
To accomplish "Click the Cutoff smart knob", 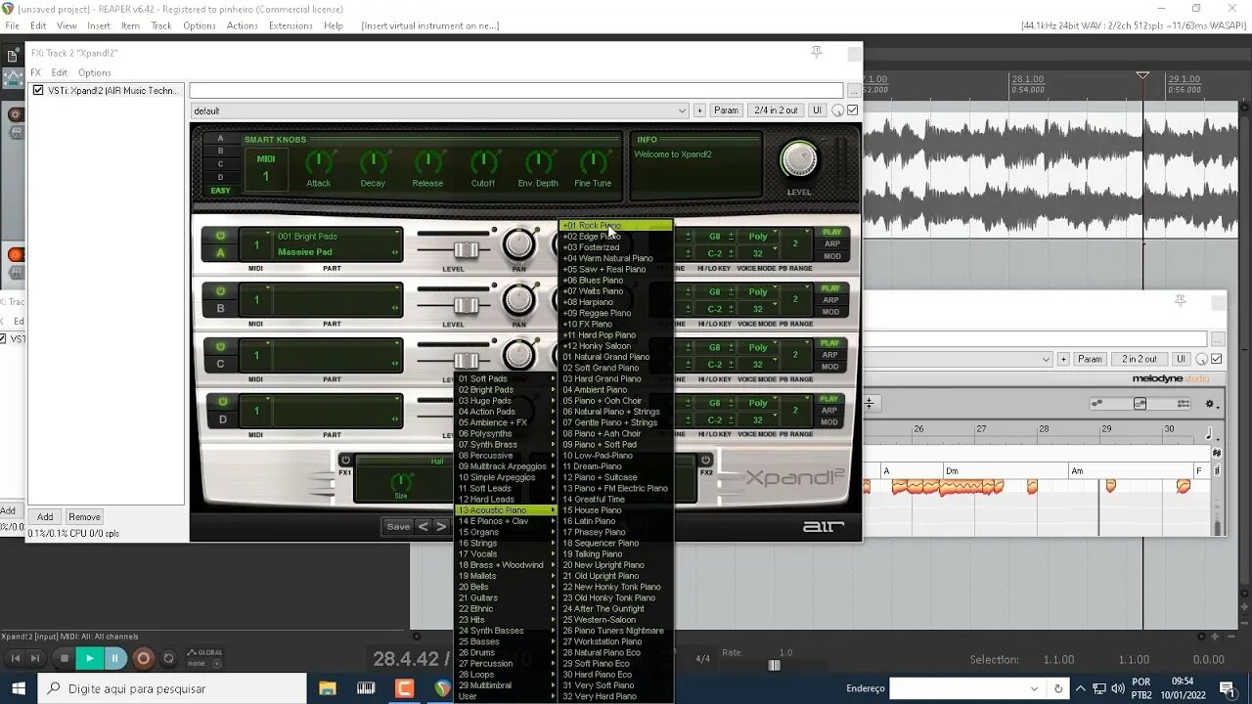I will 483,162.
